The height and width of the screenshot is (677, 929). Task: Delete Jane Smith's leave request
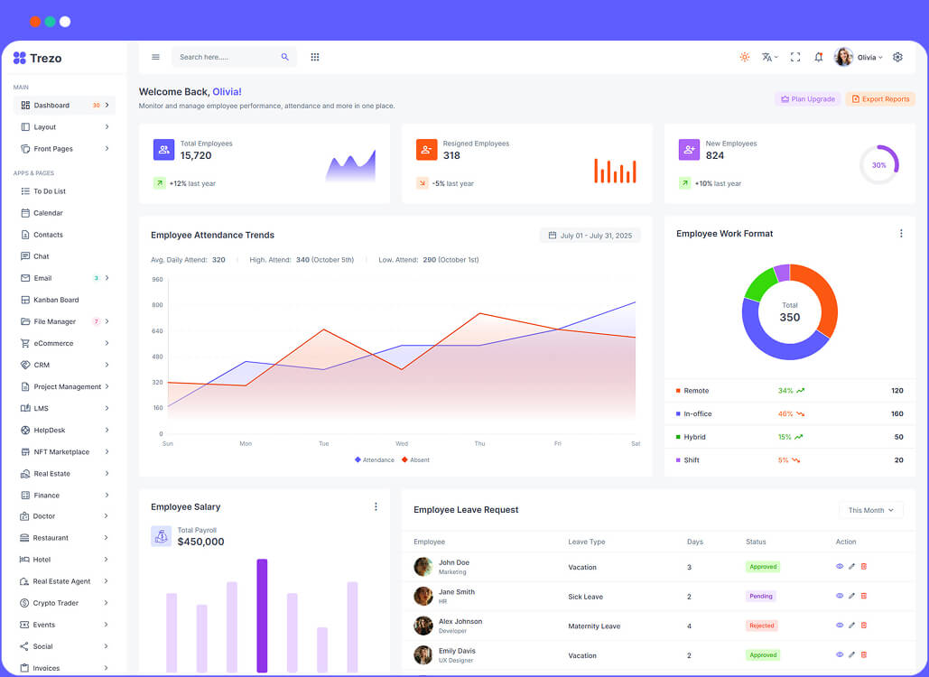864,596
